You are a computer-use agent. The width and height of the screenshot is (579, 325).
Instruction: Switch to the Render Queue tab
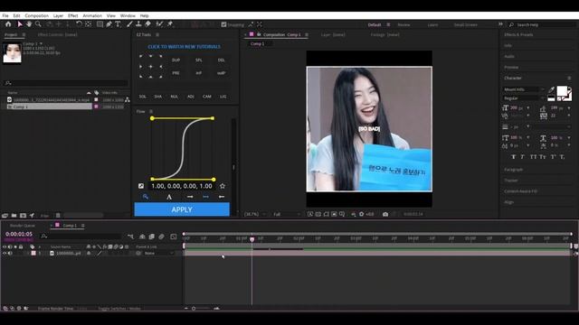[x=23, y=226]
